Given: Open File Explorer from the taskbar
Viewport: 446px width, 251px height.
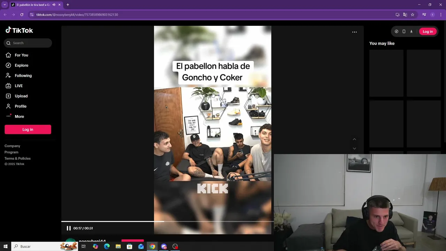Looking at the screenshot, I should [x=118, y=246].
